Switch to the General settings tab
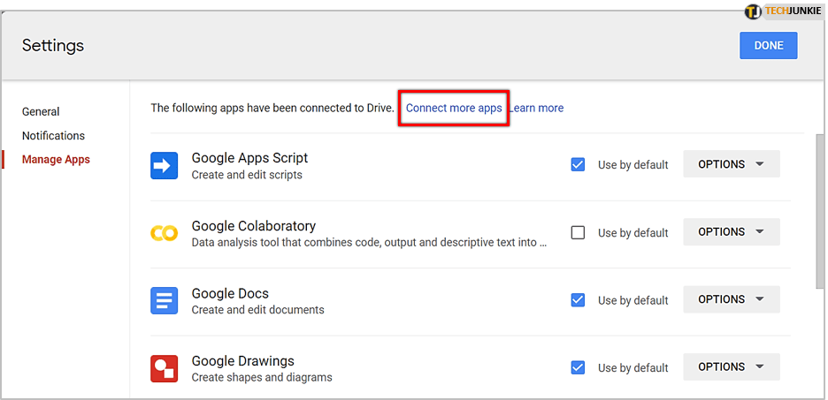828x400 pixels. 41,112
